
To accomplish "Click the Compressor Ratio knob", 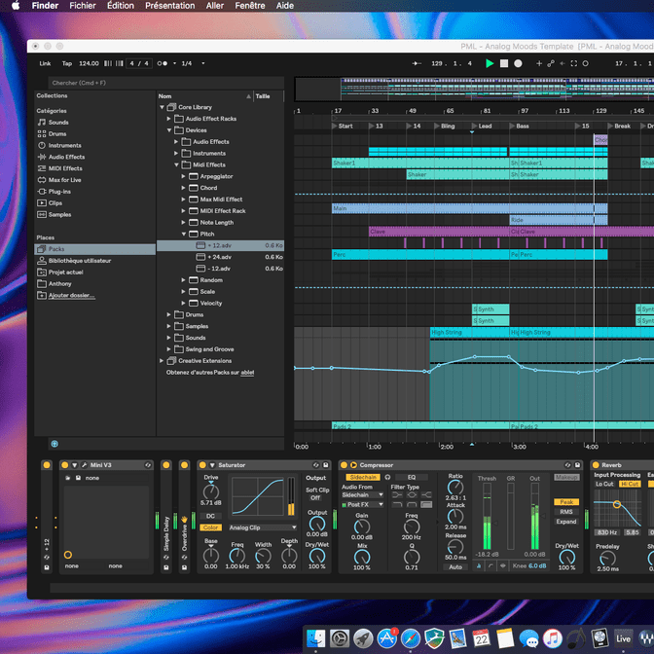I will click(455, 488).
